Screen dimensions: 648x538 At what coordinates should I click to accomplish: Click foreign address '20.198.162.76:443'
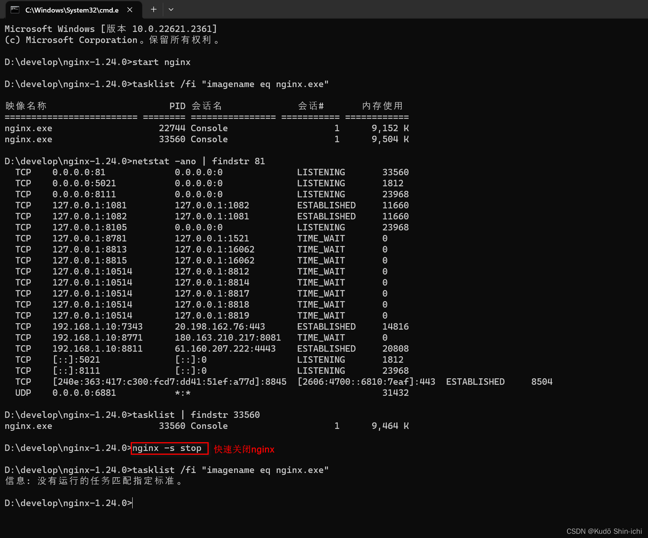220,327
